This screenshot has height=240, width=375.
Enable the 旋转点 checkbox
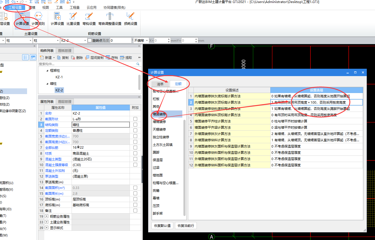pos(90,41)
